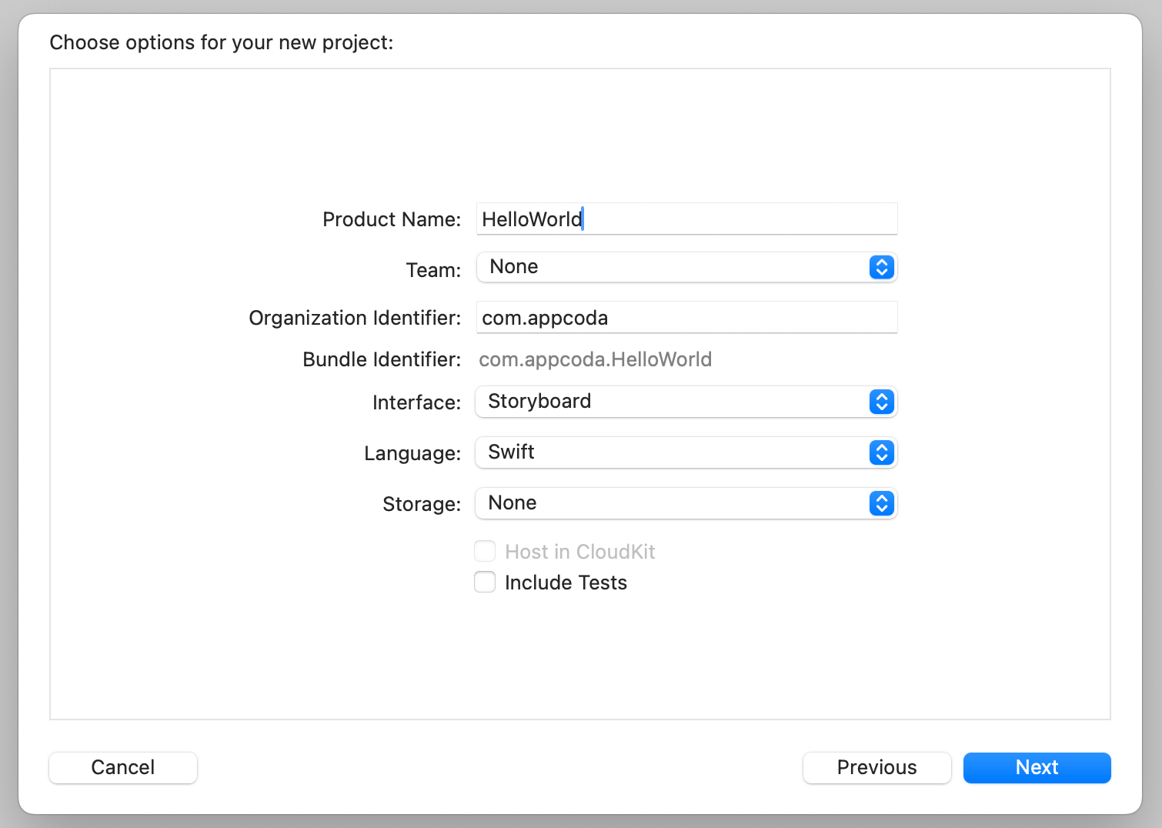Click the "Interface:" label
1162x828 pixels.
[416, 402]
